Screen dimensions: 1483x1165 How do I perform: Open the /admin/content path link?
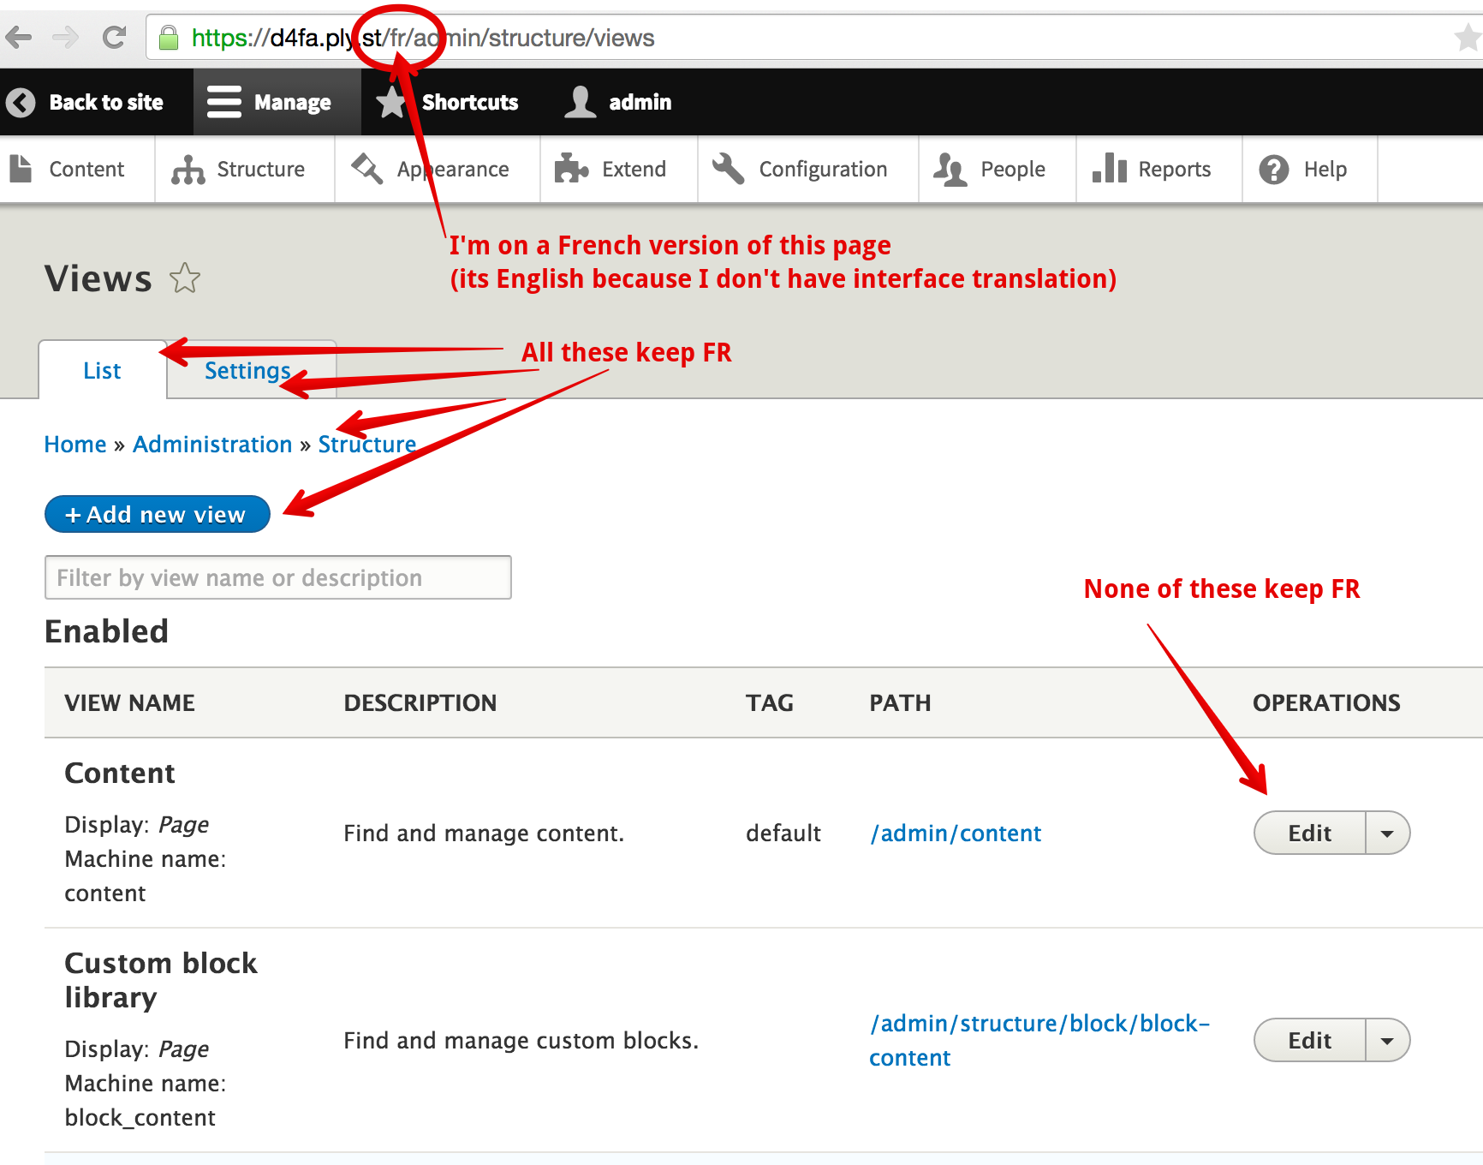(956, 833)
